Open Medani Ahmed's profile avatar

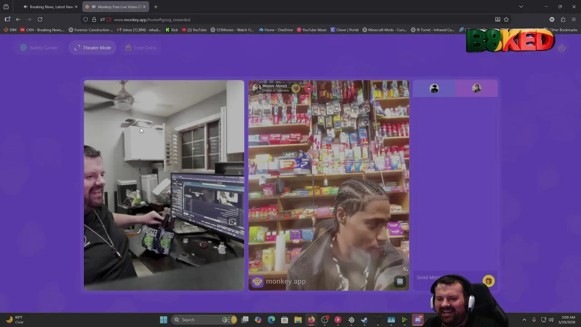(x=256, y=88)
